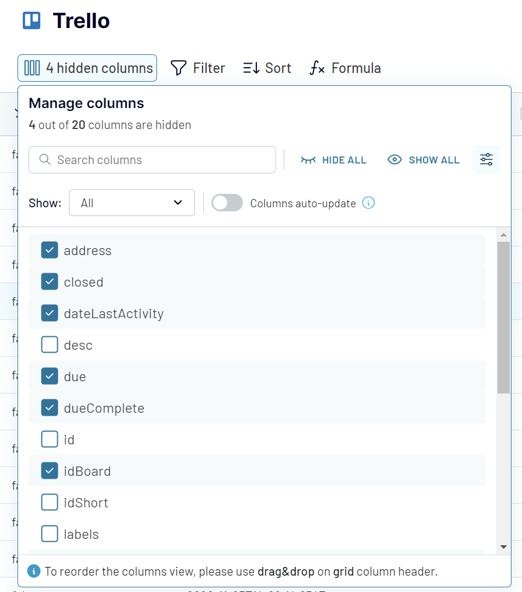The height and width of the screenshot is (592, 522).
Task: Click '4 out of 20 columns are hidden' text
Action: point(110,125)
